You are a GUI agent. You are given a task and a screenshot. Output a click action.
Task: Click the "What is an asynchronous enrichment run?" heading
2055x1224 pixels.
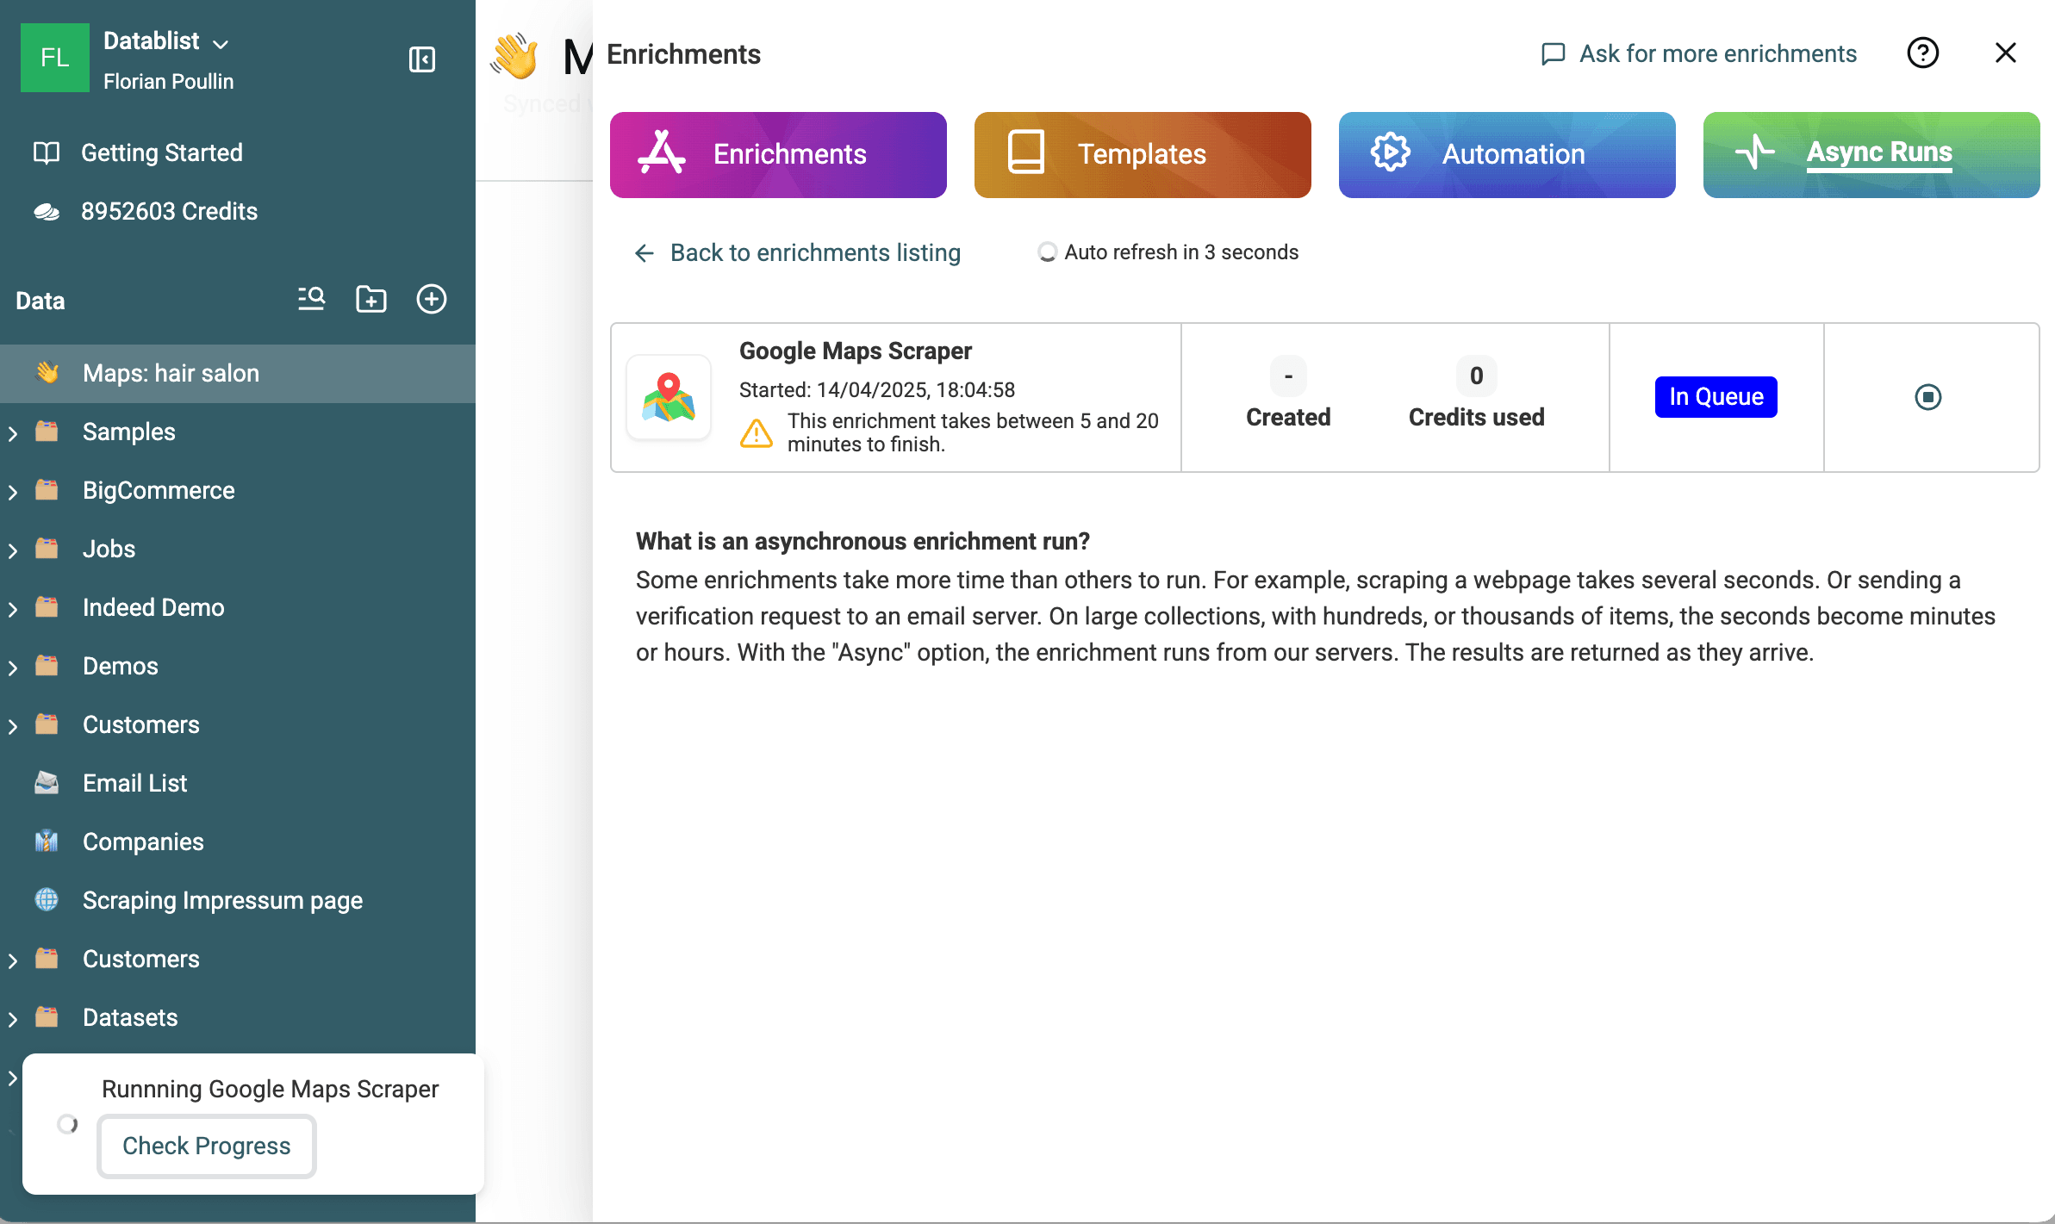point(862,541)
